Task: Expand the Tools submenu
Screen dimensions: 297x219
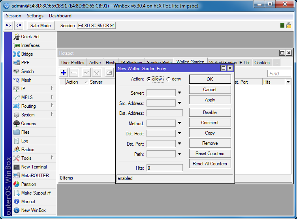Action: [52, 158]
